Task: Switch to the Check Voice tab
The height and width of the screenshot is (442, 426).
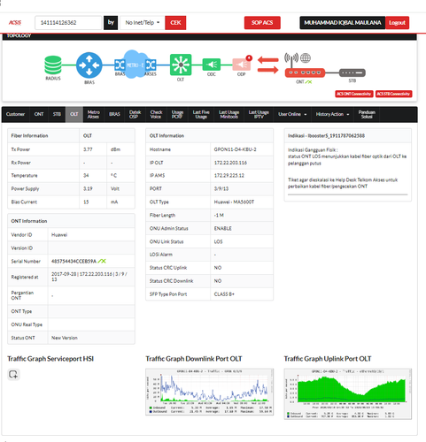Action: click(156, 114)
